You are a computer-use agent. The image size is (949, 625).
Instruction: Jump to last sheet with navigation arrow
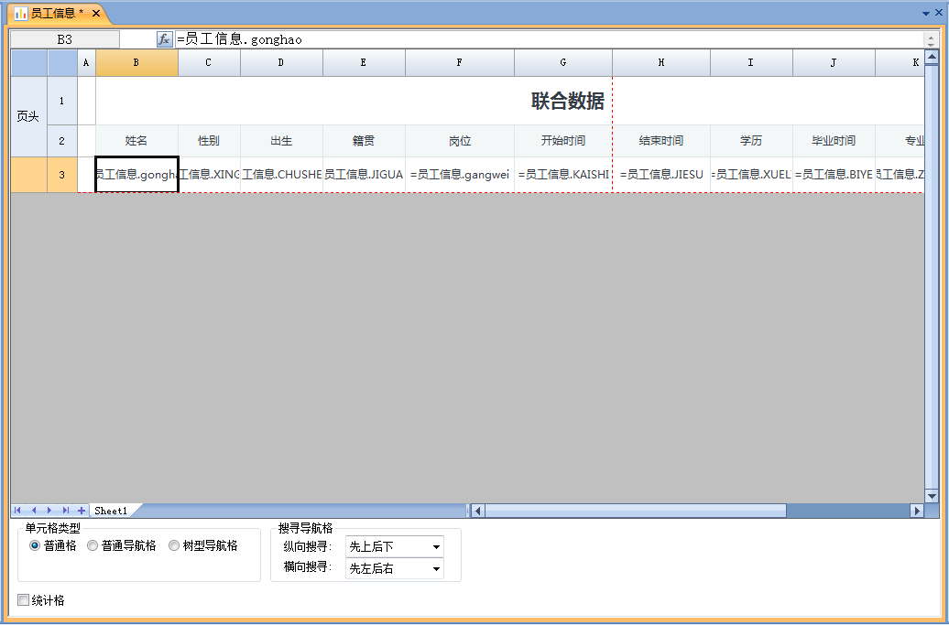tap(65, 511)
